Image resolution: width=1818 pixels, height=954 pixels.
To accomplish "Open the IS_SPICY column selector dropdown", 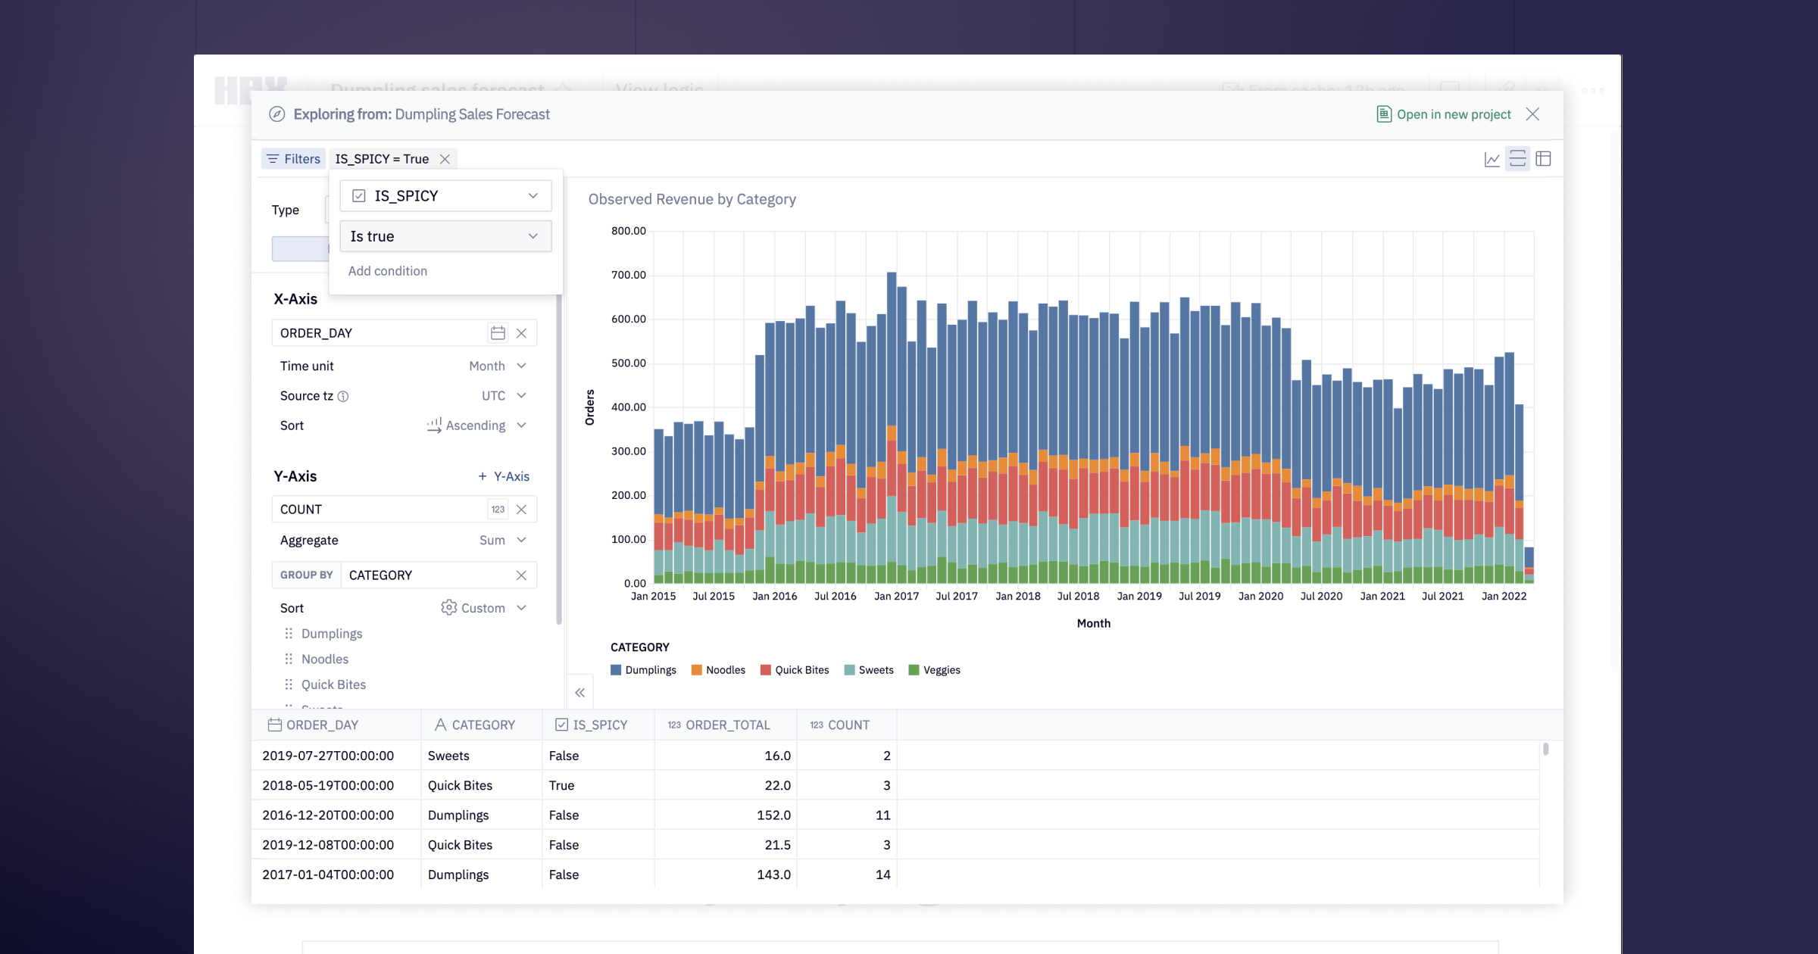I will pyautogui.click(x=445, y=196).
